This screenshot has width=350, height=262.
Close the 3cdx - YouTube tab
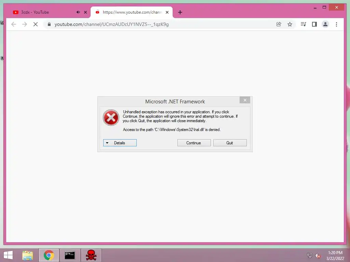(x=85, y=12)
